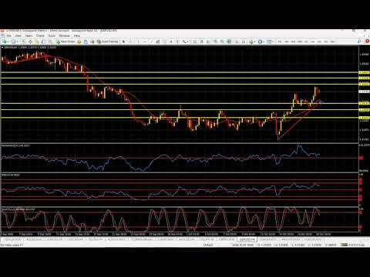Toggle the Navigator panel icon
The image size is (370, 277).
click(37, 42)
